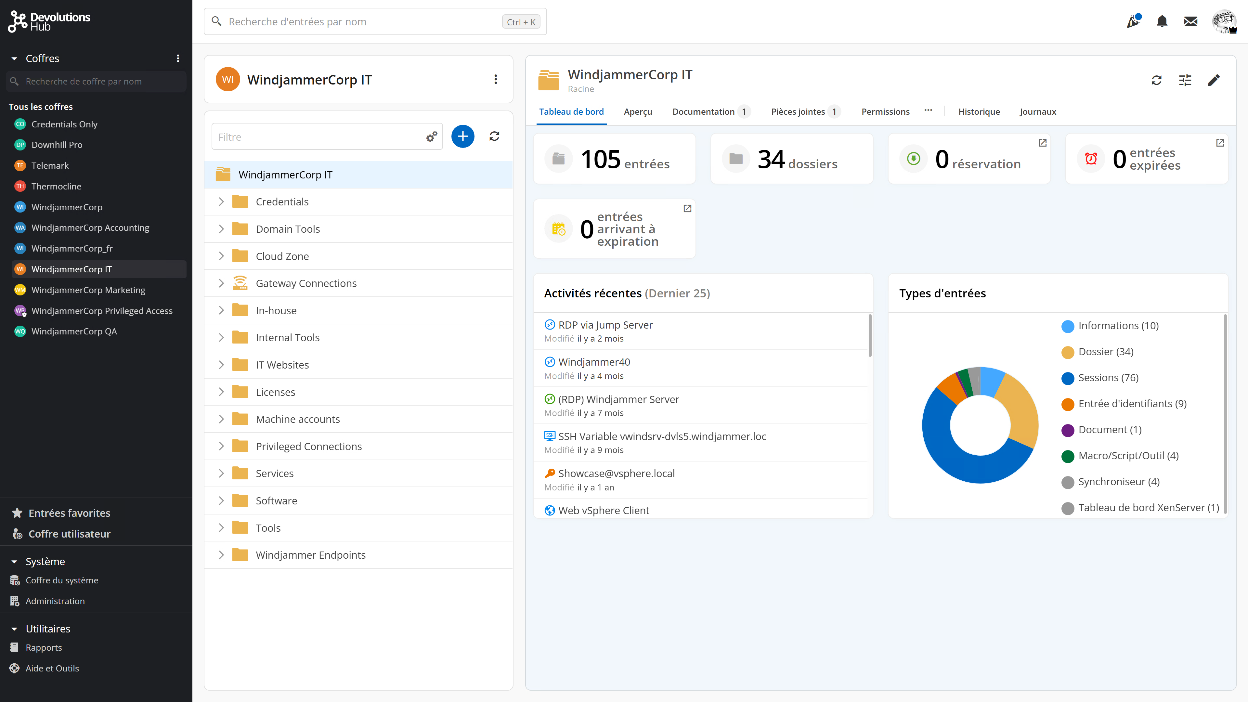This screenshot has width=1248, height=702.
Task: Click the filter settings gear icon
Action: tap(431, 136)
